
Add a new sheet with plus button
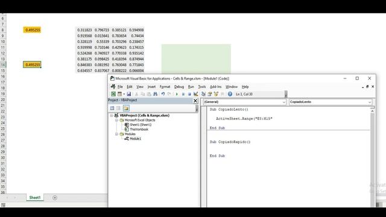[x=55, y=198]
